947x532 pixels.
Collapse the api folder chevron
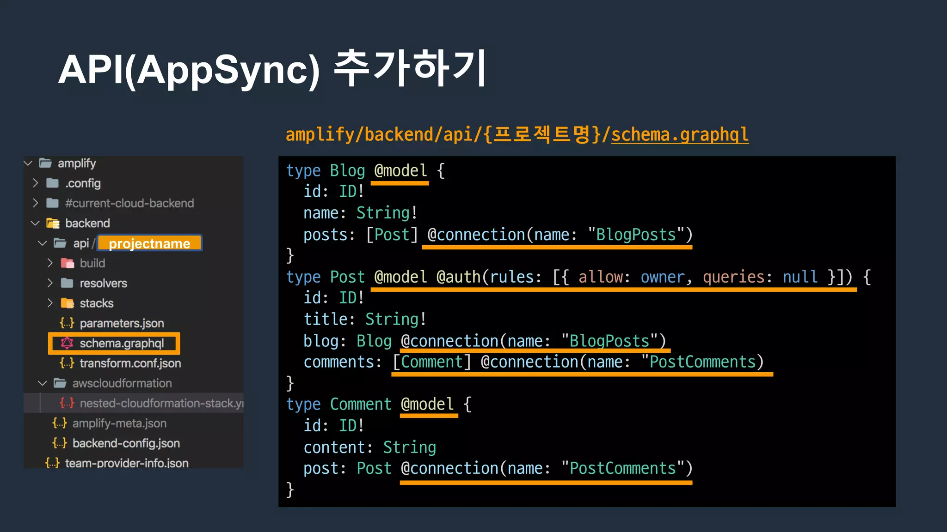[43, 243]
